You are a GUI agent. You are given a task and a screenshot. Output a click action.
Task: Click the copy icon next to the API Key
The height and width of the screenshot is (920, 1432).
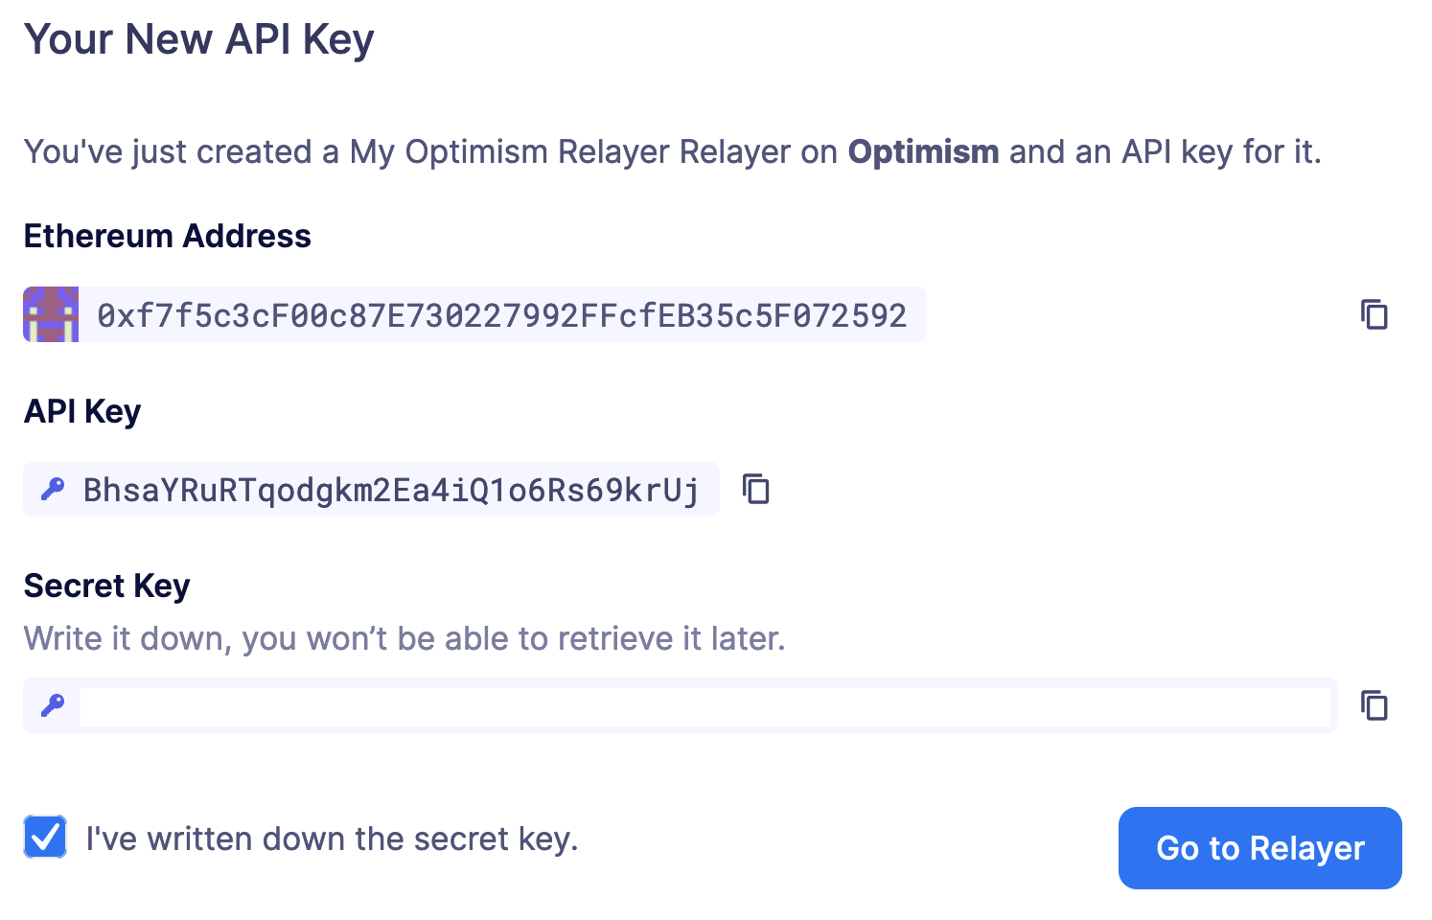point(755,489)
